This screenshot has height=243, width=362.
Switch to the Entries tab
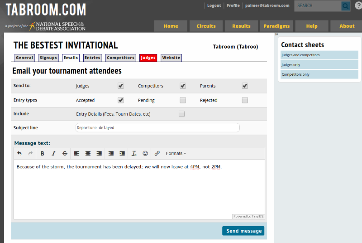(x=92, y=58)
